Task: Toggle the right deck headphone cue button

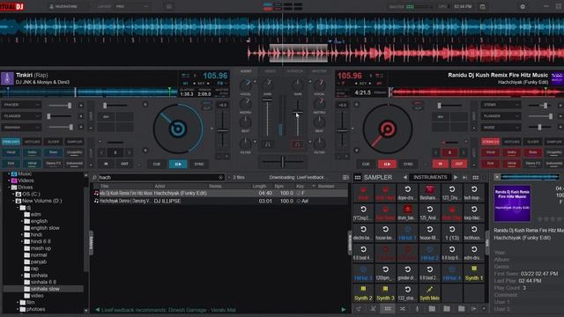Action: 297,144
